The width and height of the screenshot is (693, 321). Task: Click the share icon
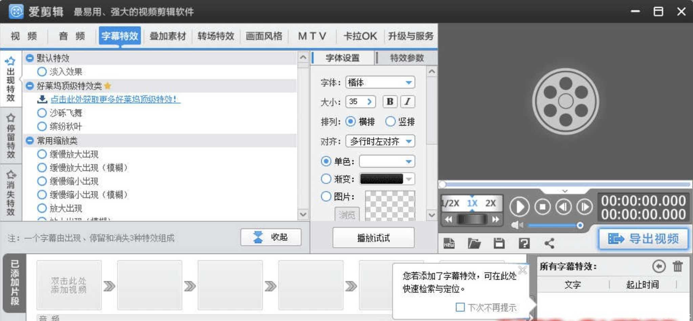tap(549, 243)
